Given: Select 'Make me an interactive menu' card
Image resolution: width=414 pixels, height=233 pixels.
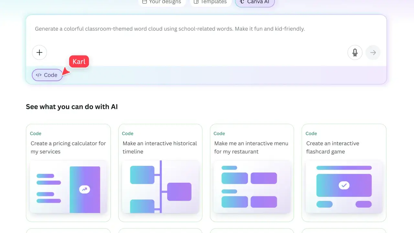Looking at the screenshot, I should click(252, 173).
